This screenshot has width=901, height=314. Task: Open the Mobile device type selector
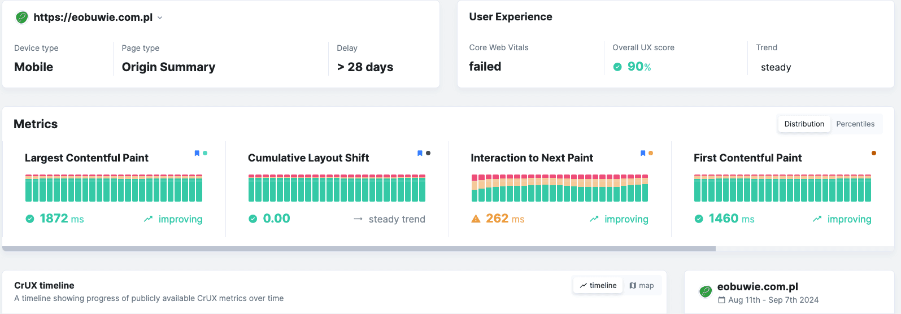34,67
